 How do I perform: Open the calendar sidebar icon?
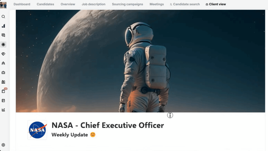3,100
